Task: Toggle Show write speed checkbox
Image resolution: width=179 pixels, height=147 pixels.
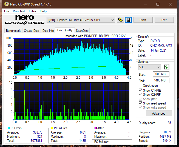Action: pyautogui.click(x=140, y=108)
